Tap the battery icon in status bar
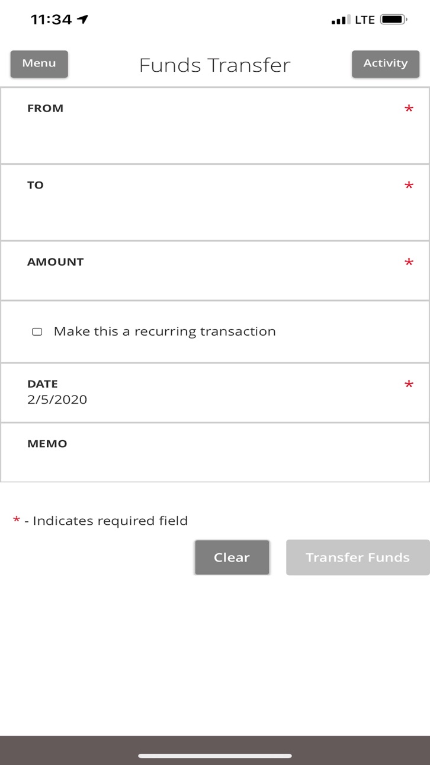The image size is (430, 765). pyautogui.click(x=393, y=20)
